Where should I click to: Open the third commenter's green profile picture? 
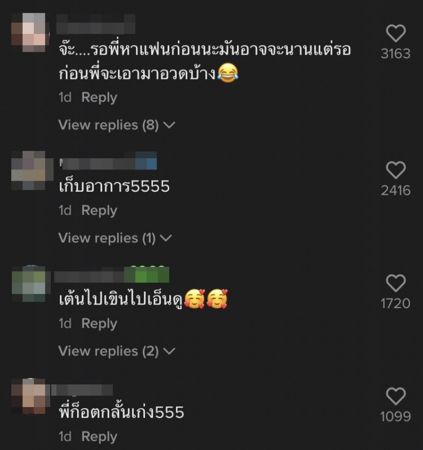pyautogui.click(x=29, y=284)
